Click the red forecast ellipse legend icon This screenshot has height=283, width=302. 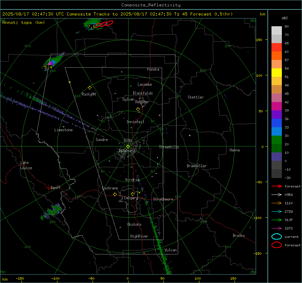click(x=276, y=245)
